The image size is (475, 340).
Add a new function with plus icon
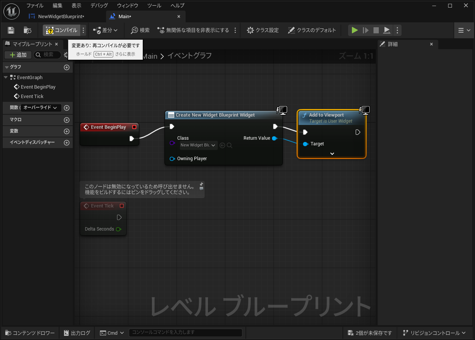(x=67, y=108)
